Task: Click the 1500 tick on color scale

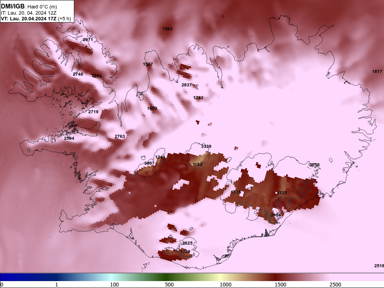Action: 280,285
